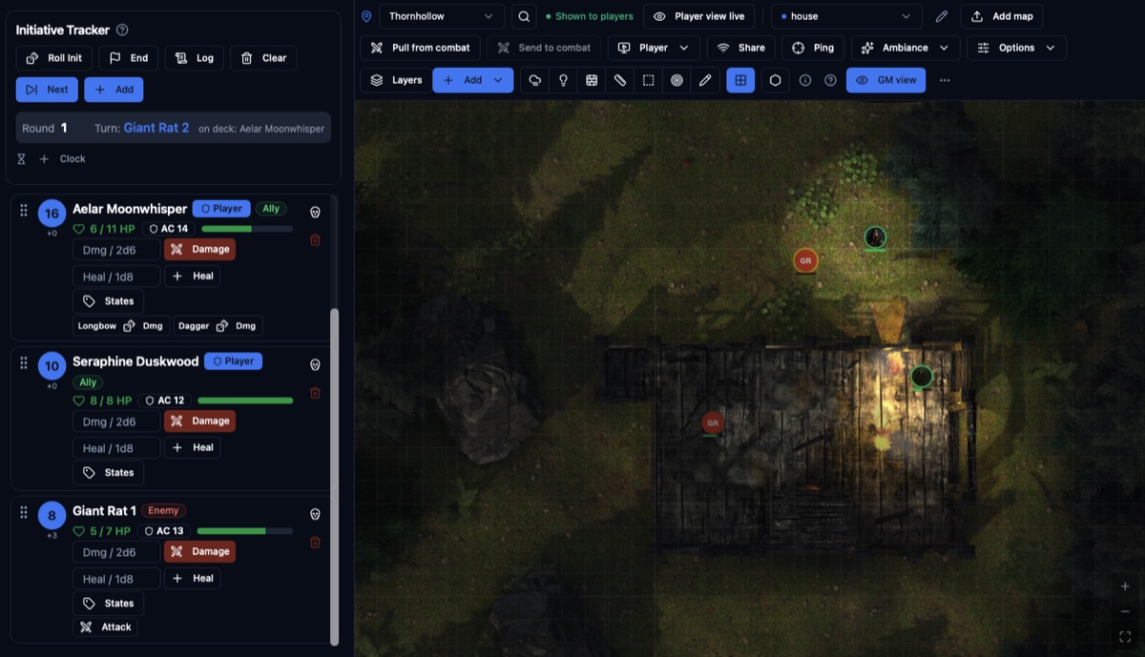Image resolution: width=1145 pixels, height=657 pixels.
Task: Select the concentric circles target tool
Action: 677,80
